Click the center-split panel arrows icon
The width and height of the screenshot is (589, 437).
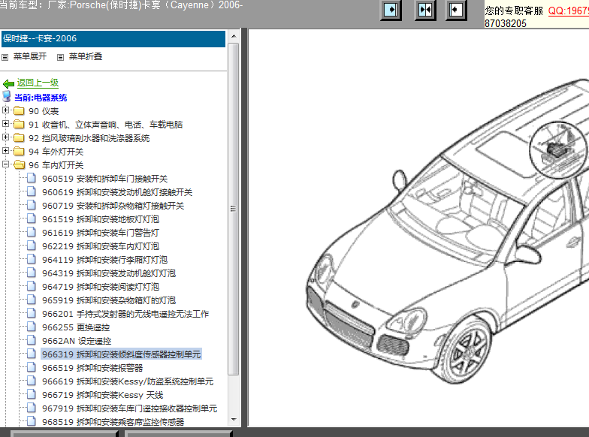(x=425, y=10)
